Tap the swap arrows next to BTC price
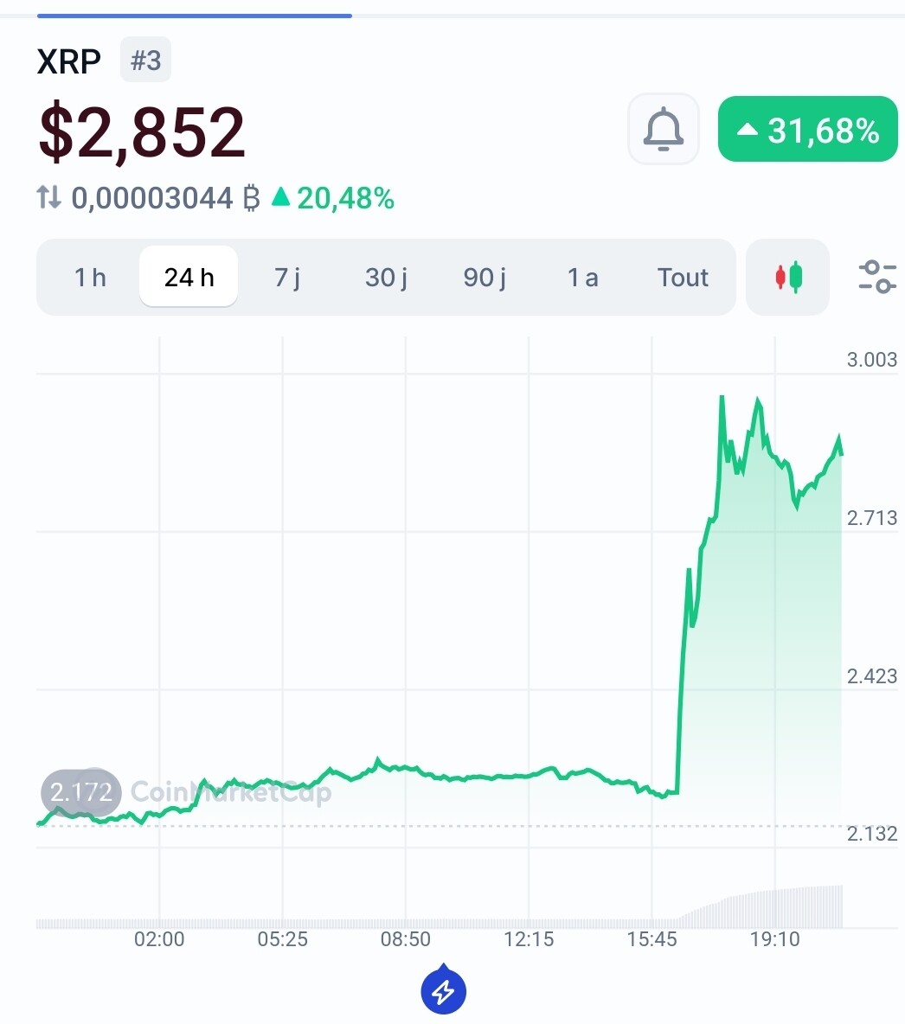The width and height of the screenshot is (905, 1024). coord(49,197)
